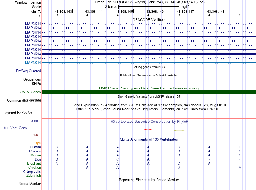Click the solid dark blue MAP3K14 exon bar

(149, 54)
